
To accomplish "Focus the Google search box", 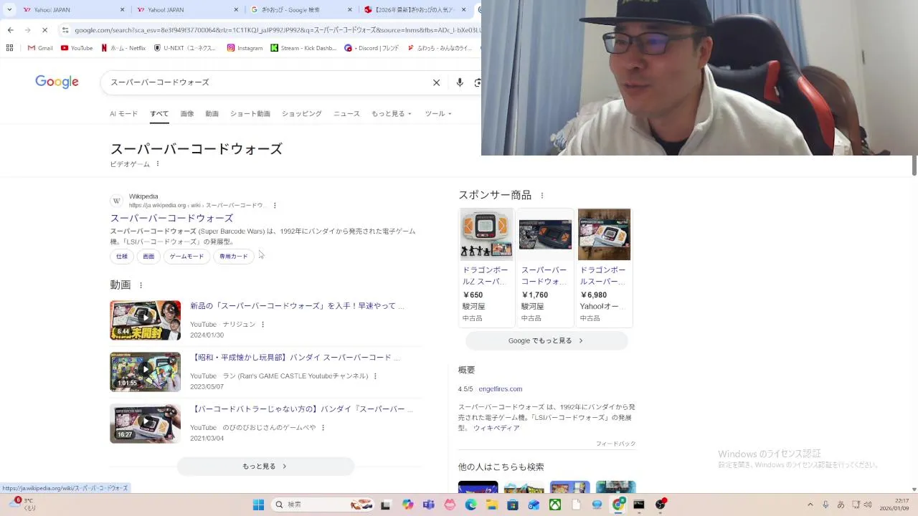I will click(265, 82).
